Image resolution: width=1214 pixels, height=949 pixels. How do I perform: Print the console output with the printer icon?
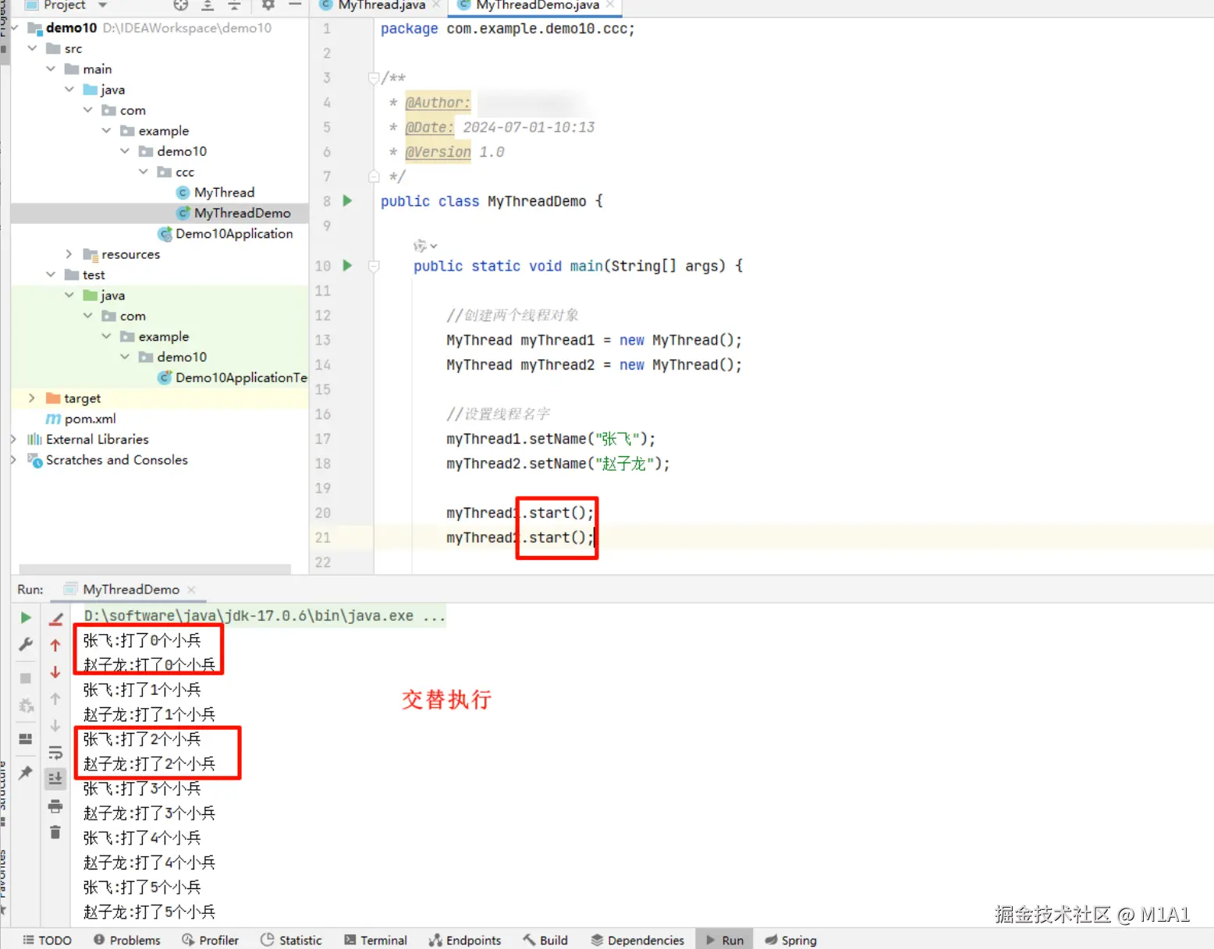[x=55, y=806]
